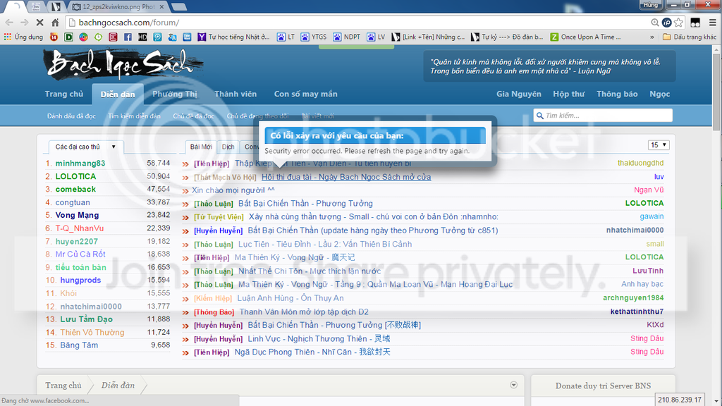Click username minhmang83 in top list
The image size is (722, 406).
tap(80, 163)
